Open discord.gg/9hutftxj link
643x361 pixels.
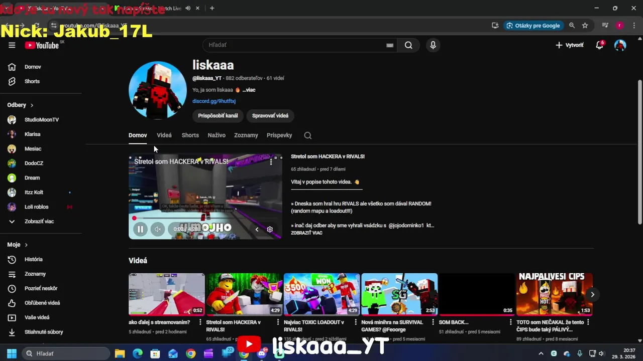214,101
